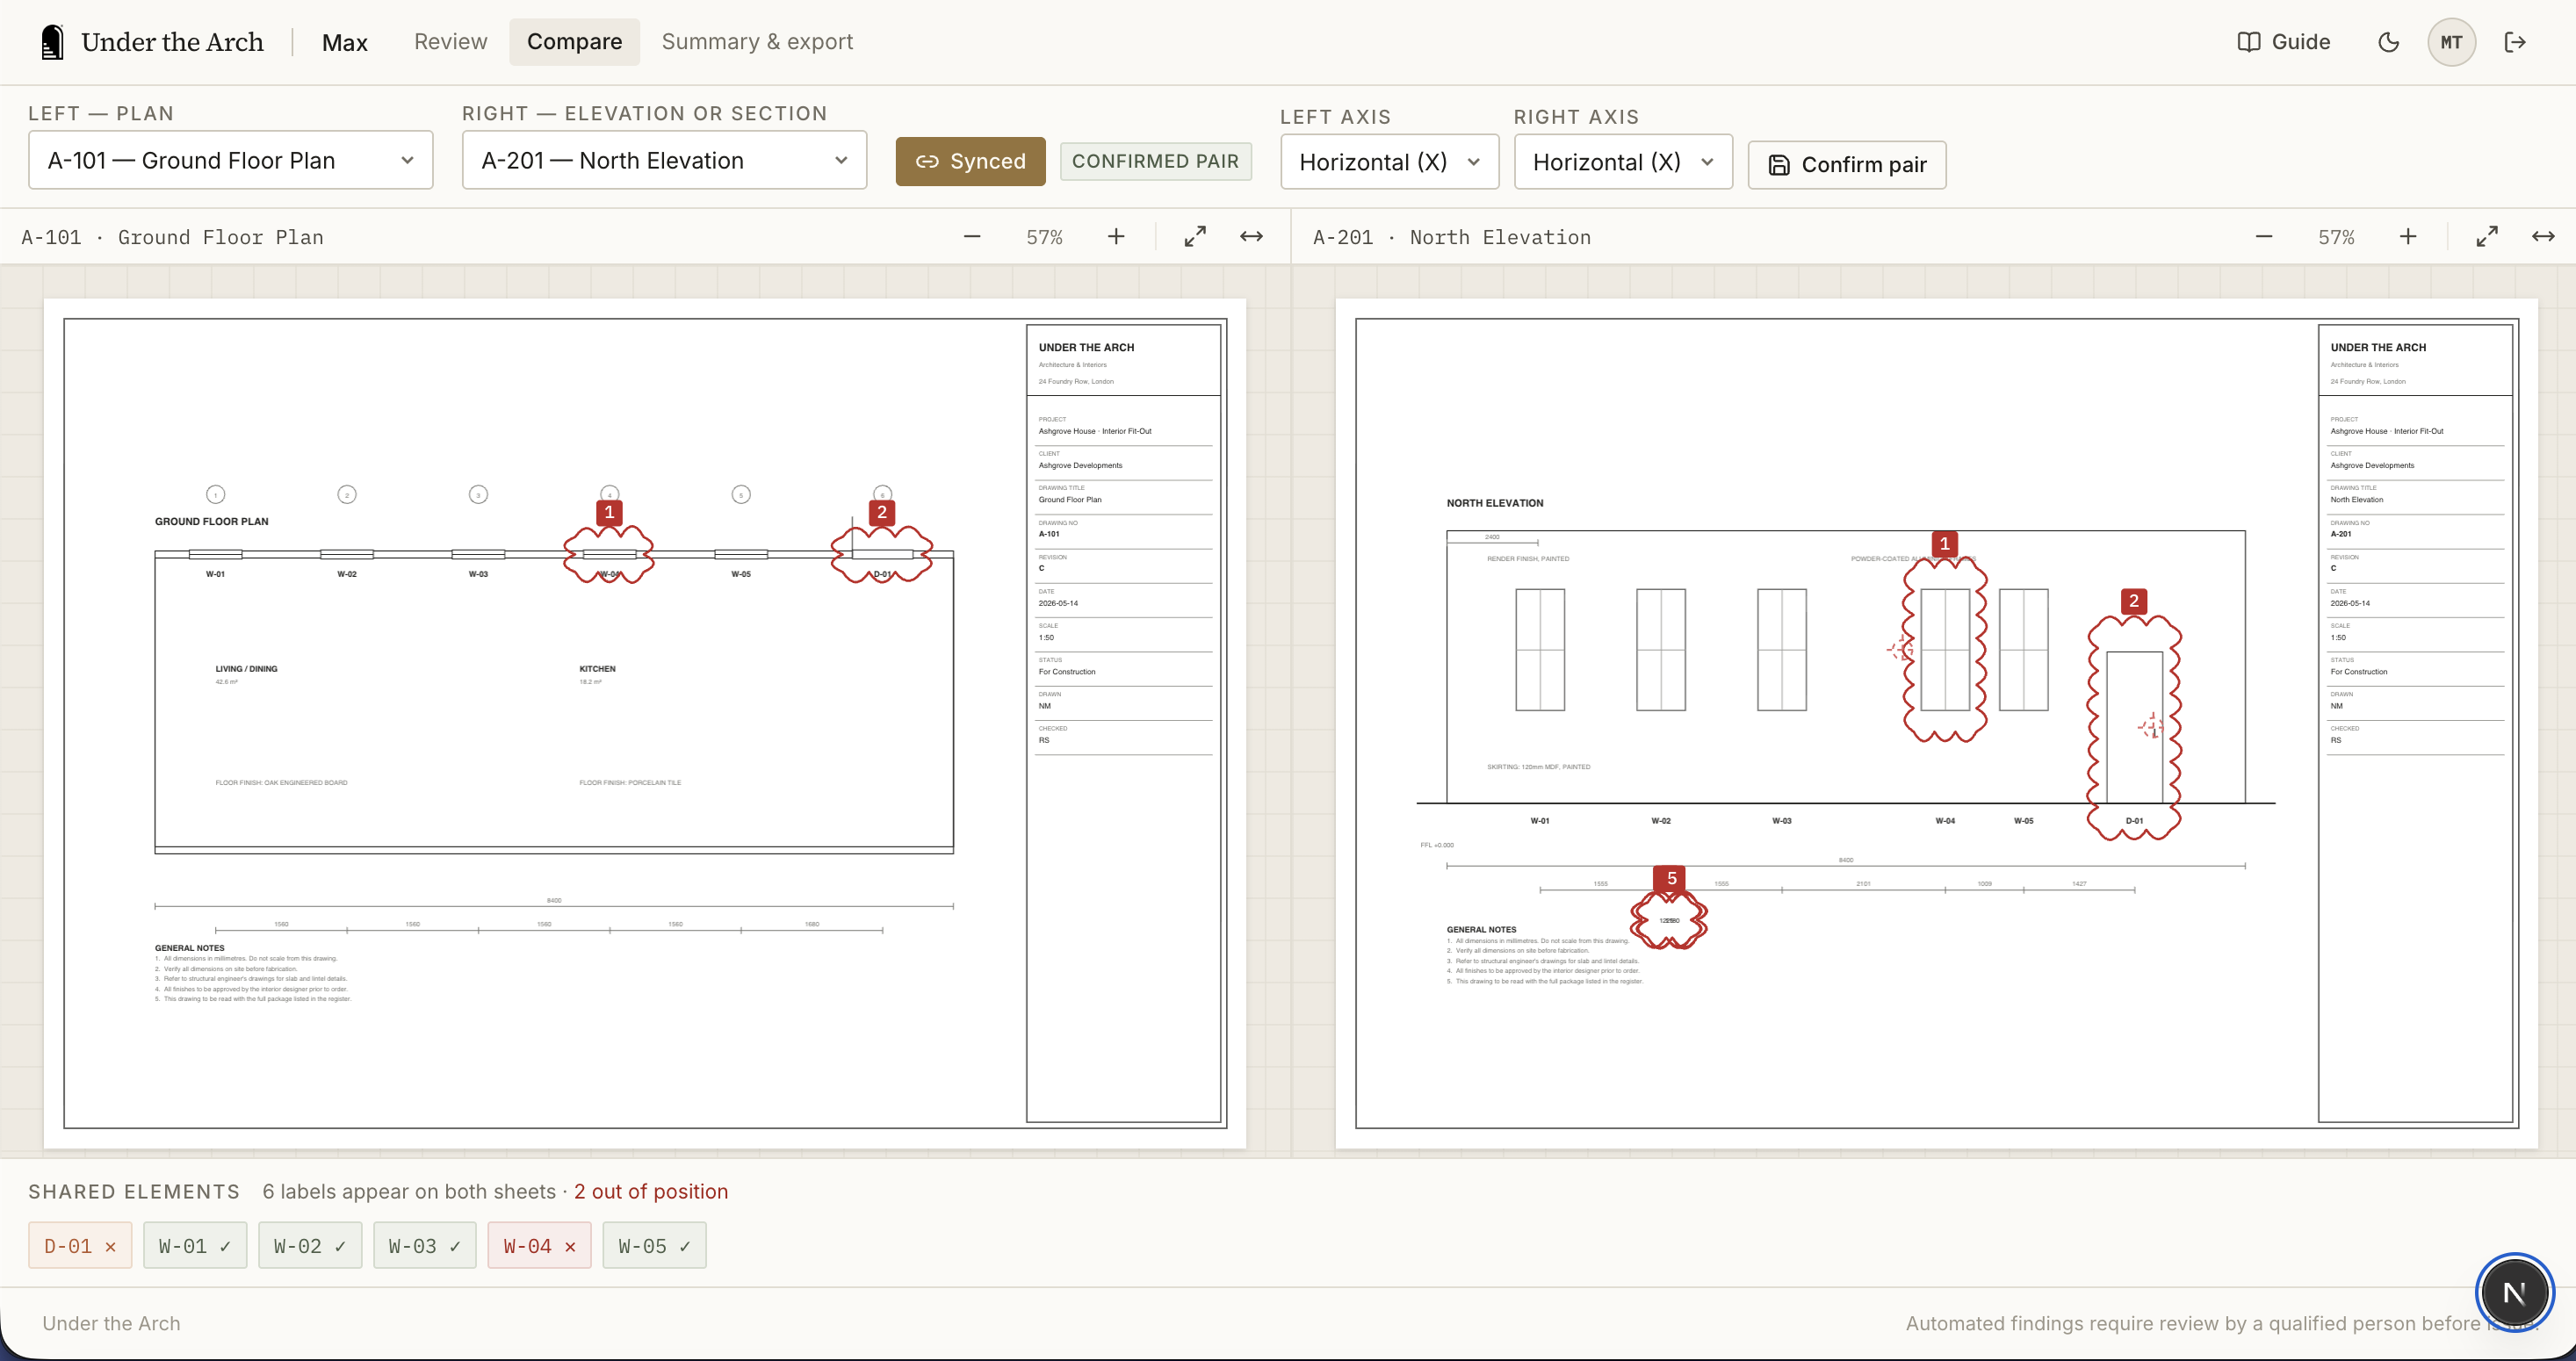
Task: Zoom out the Ground Floor Plan pane
Action: [972, 237]
